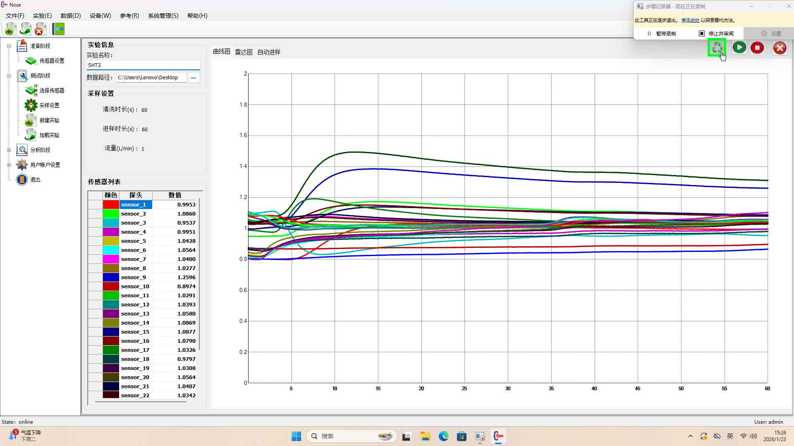794x446 pixels.
Task: Click the 退出 exit icon
Action: (22, 180)
